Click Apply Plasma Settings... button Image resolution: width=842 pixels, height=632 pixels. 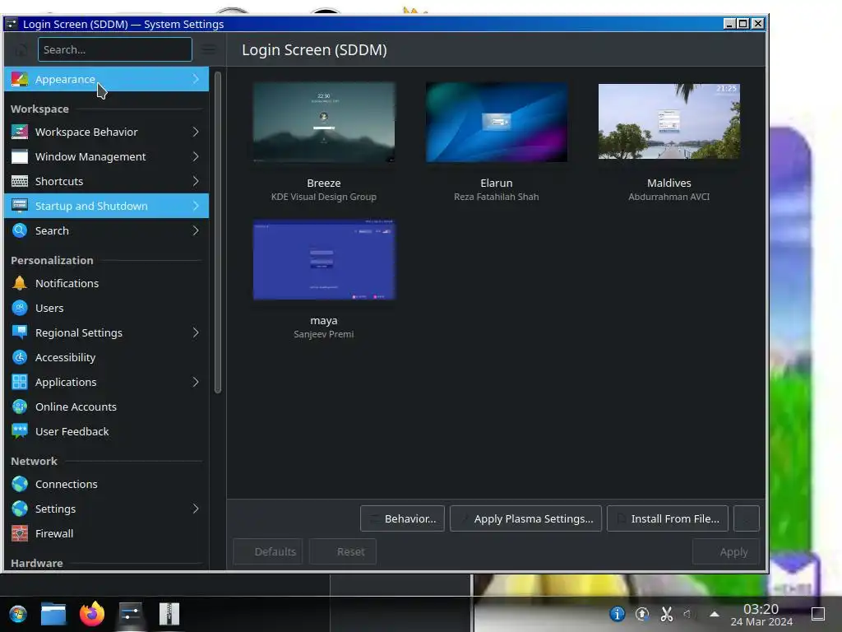tap(525, 518)
